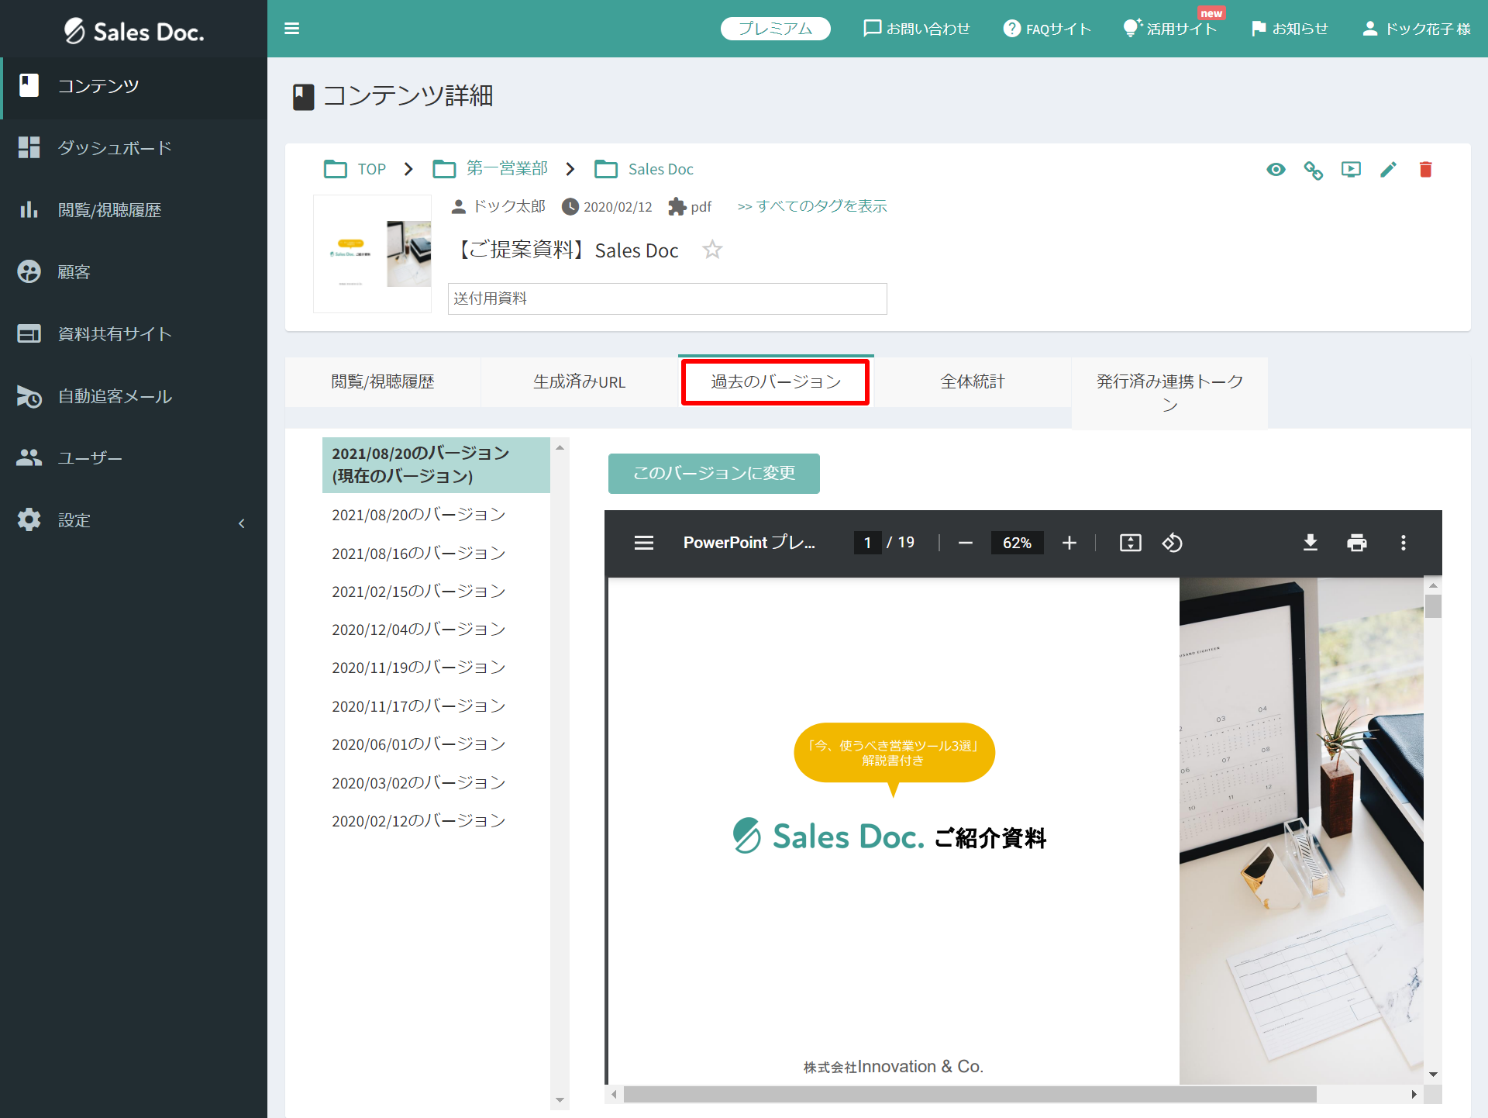Open the video playback screen icon
1488x1118 pixels.
(1351, 169)
